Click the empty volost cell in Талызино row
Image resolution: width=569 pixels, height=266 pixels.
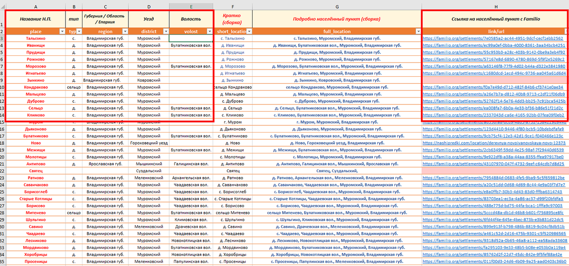[191, 38]
